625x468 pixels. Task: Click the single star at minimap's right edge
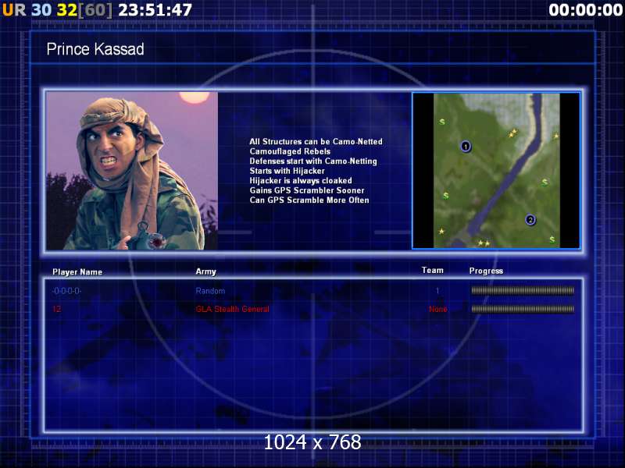[x=555, y=136]
